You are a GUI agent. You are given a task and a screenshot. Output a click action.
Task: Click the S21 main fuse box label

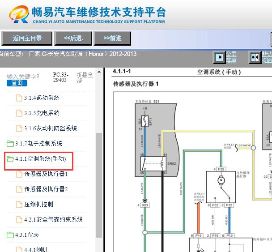(147, 101)
